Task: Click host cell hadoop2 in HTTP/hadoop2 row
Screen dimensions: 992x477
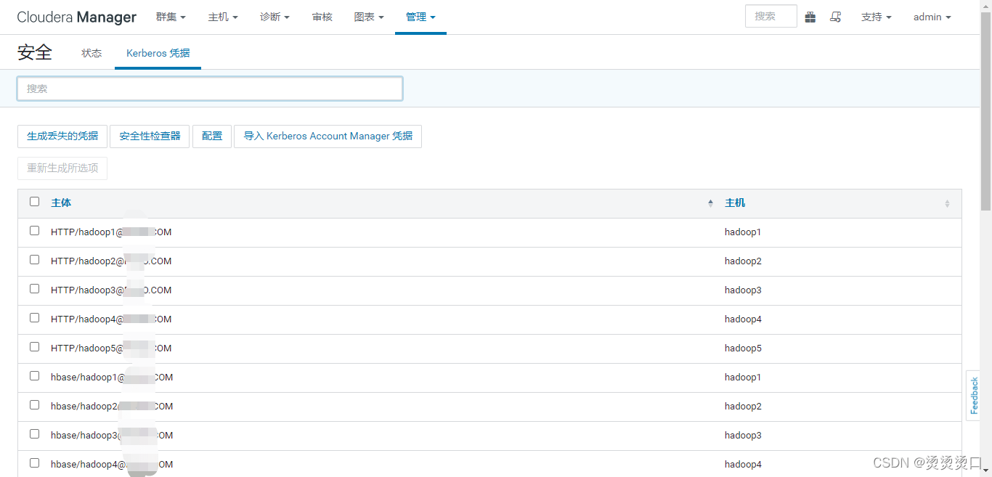Action: (743, 261)
